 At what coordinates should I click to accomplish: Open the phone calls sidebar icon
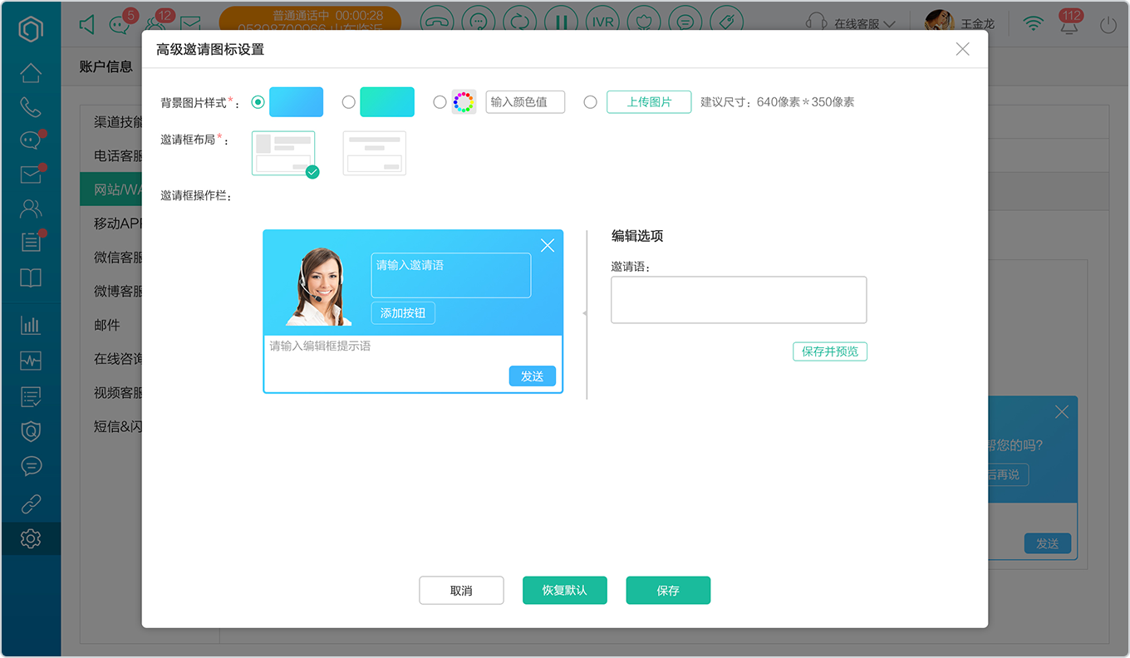coord(31,107)
